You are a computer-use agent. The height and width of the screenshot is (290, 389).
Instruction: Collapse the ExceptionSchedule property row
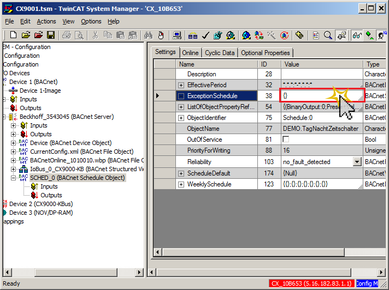point(181,96)
